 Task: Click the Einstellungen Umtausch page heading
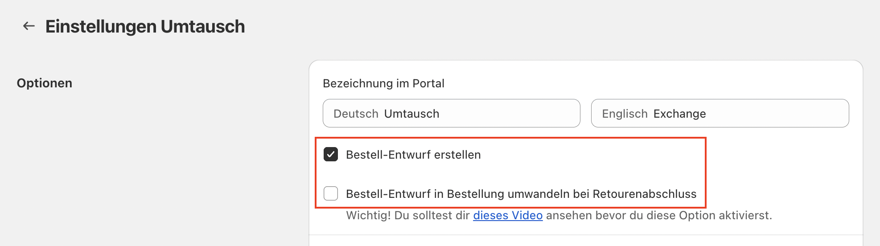[145, 27]
